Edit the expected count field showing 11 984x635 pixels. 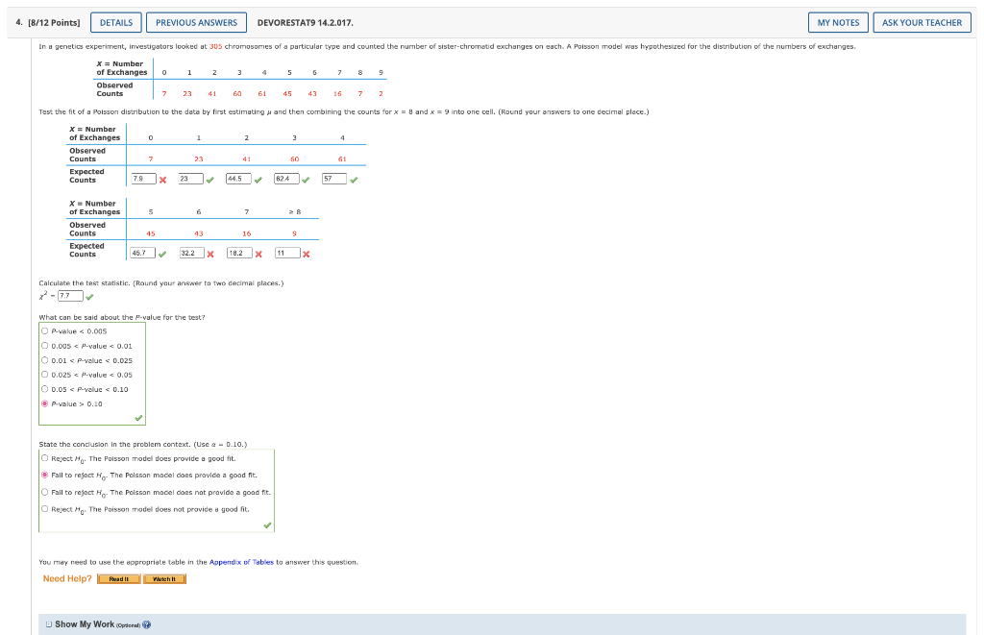pos(288,253)
